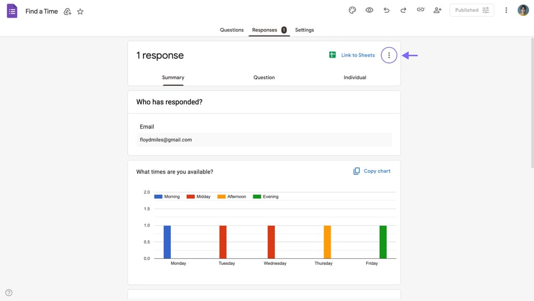Open the add collaborators icon
Viewport: 534px width, 301px height.
click(x=438, y=10)
